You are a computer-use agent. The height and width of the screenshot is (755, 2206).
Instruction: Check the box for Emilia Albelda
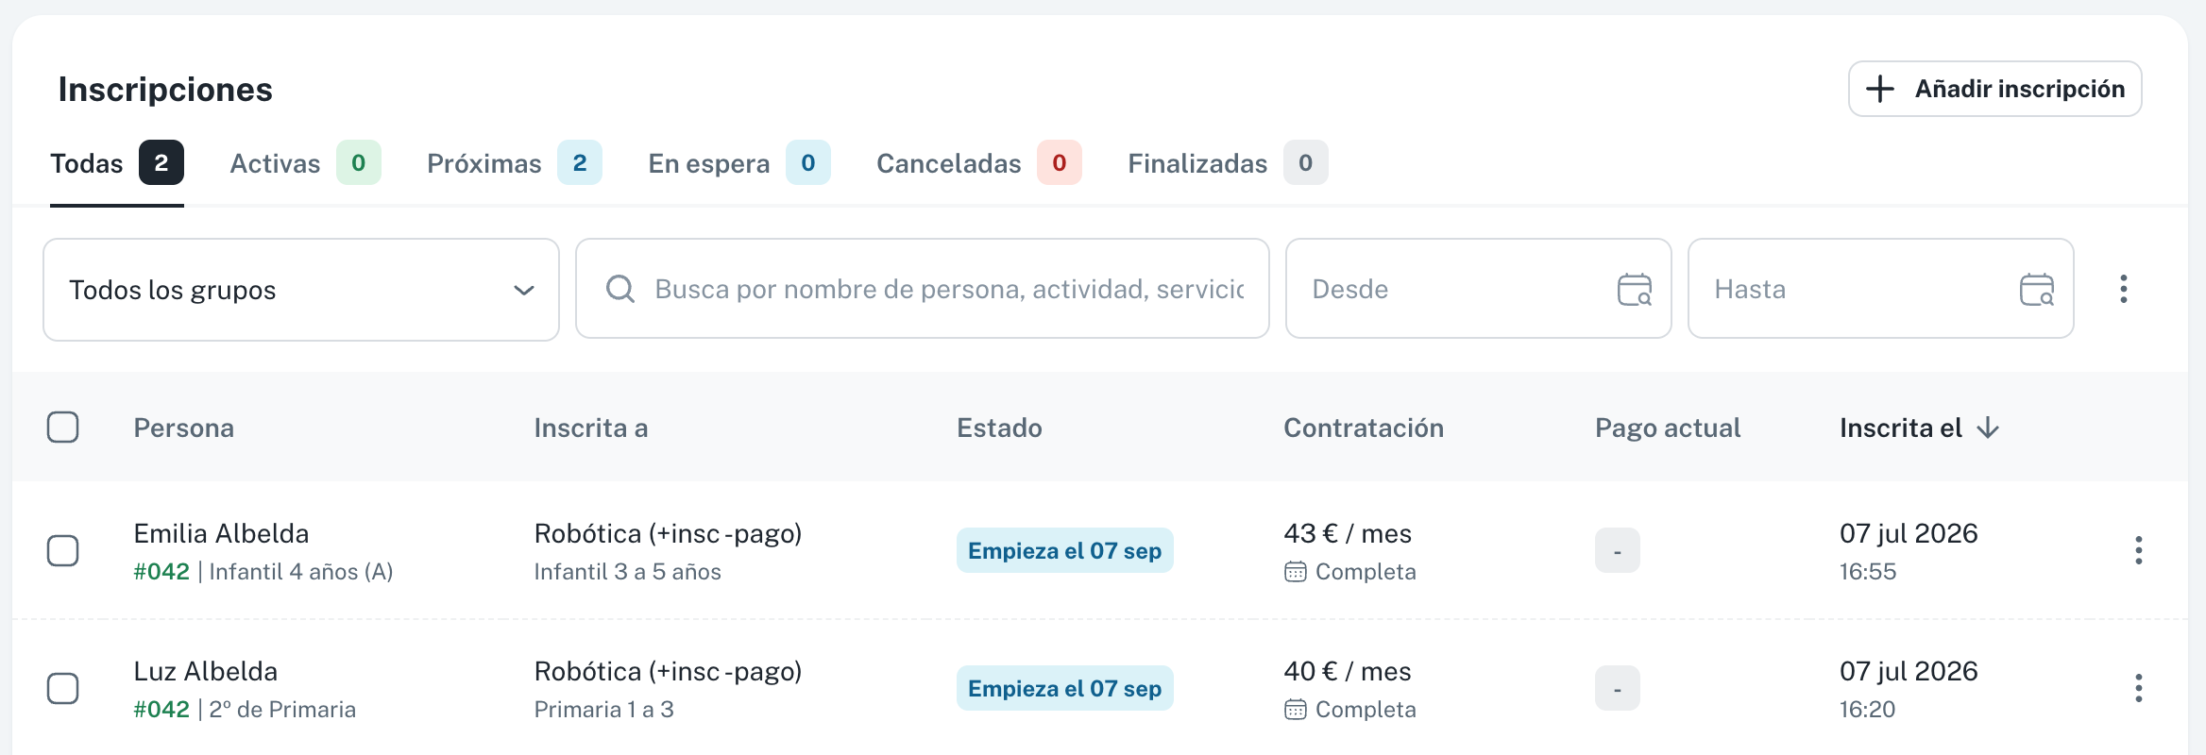click(x=63, y=550)
